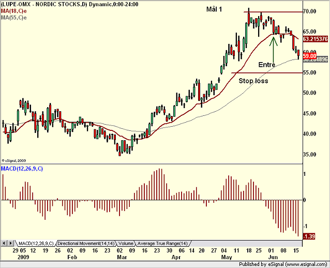Image resolution: width=330 pixels, height=268 pixels.
Task: Click the right scroll arrow beside study tabs
Action: click(x=11, y=243)
